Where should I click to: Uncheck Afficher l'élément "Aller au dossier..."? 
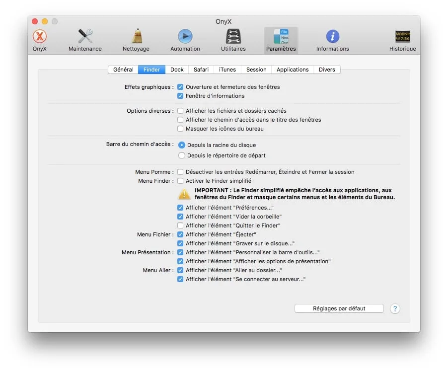(180, 270)
